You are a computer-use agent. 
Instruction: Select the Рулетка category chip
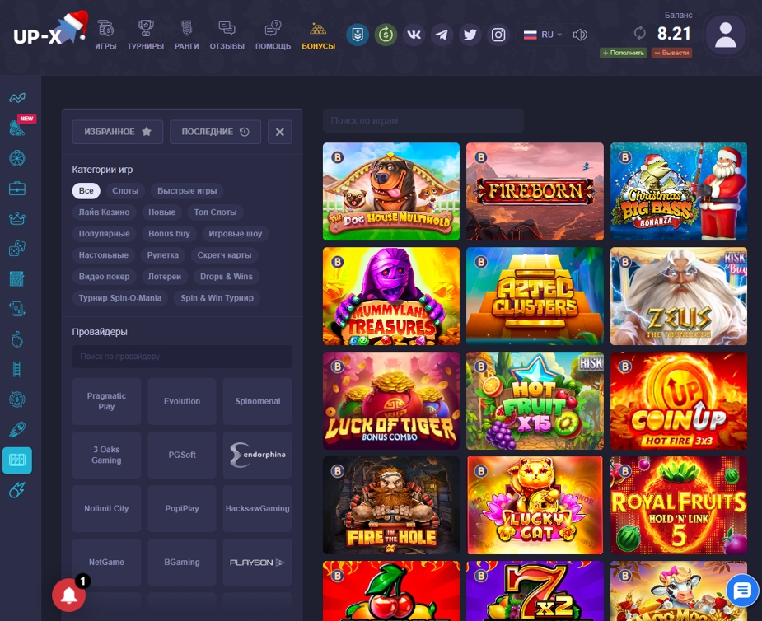click(163, 254)
